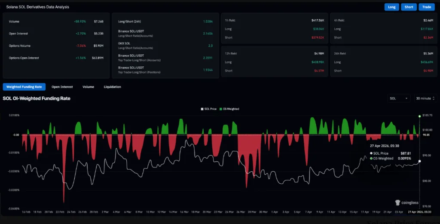Click Top Trader accounts ratio 2.3591
Image resolution: width=440 pixels, height=224 pixels.
208,58
